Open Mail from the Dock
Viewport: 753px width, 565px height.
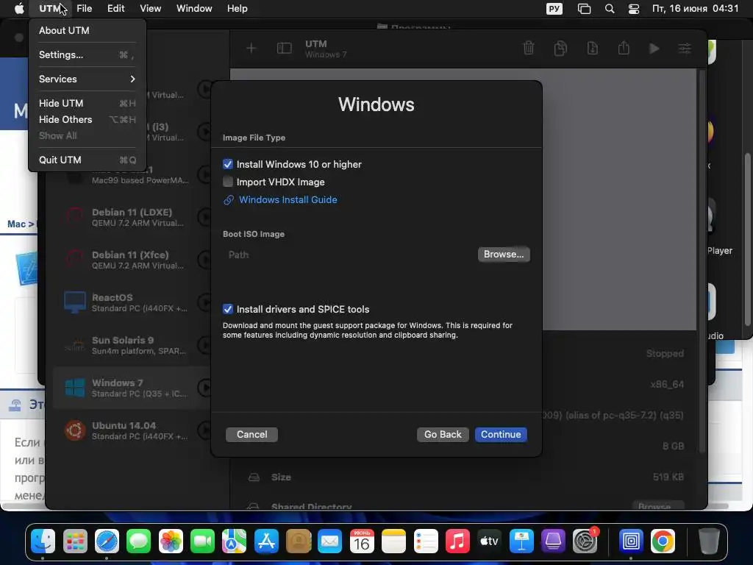click(329, 542)
